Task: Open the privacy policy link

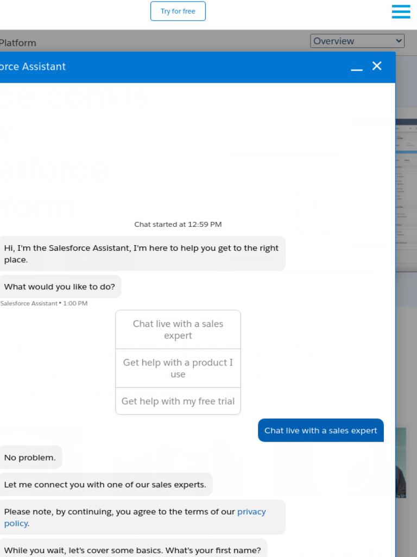Action: (x=251, y=511)
